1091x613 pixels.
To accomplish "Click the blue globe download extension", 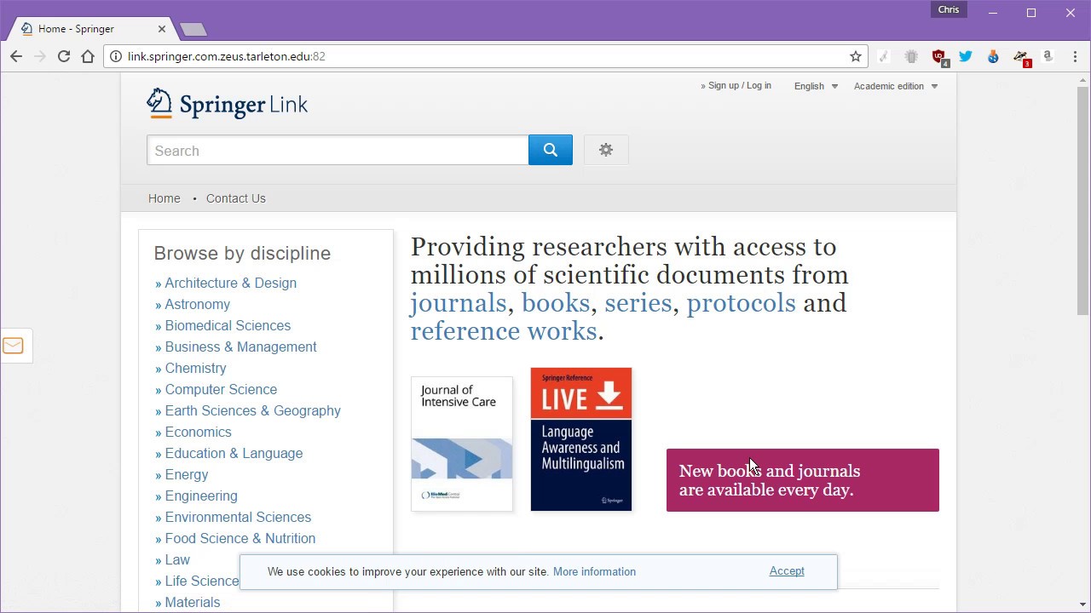I will coord(993,56).
